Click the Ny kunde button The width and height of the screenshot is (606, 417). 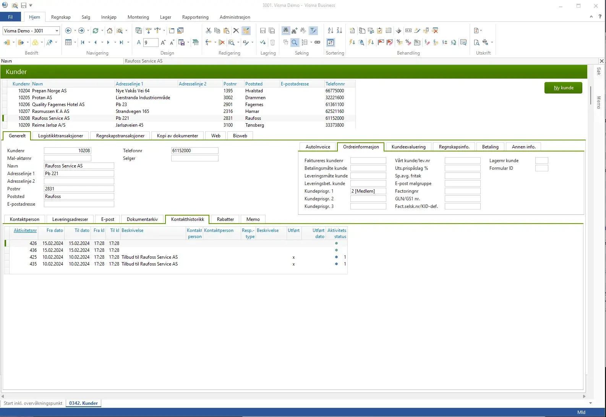click(x=564, y=88)
